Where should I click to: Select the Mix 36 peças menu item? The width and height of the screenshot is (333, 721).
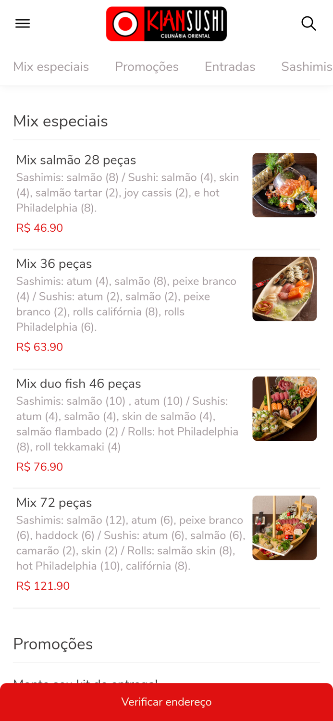[54, 263]
